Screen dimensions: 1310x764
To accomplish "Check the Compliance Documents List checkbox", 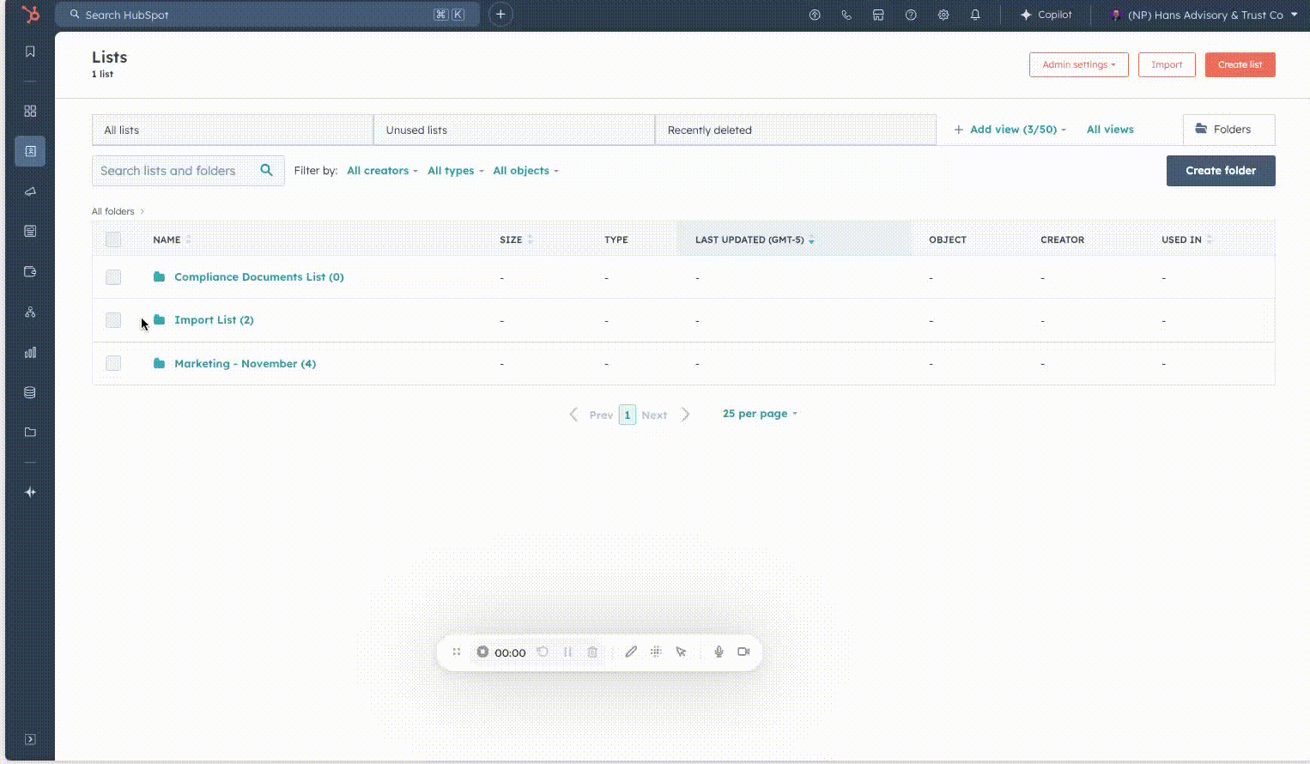I will pos(113,277).
